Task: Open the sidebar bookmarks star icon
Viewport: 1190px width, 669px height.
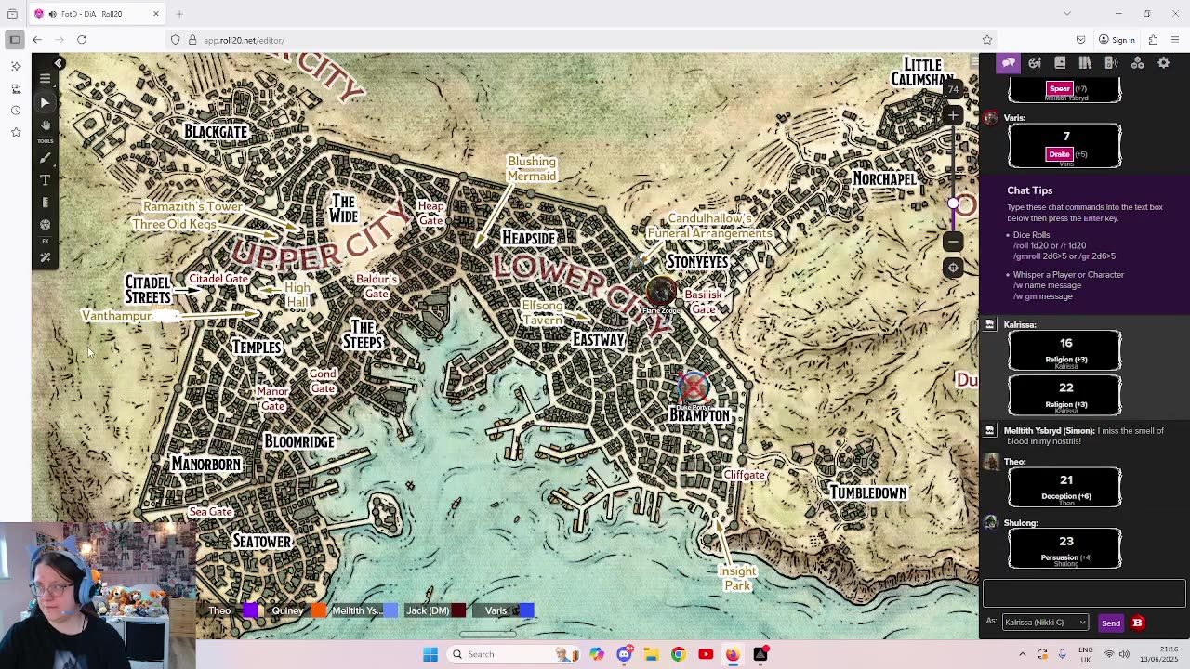Action: coord(16,133)
